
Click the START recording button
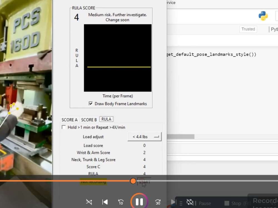click(144, 182)
